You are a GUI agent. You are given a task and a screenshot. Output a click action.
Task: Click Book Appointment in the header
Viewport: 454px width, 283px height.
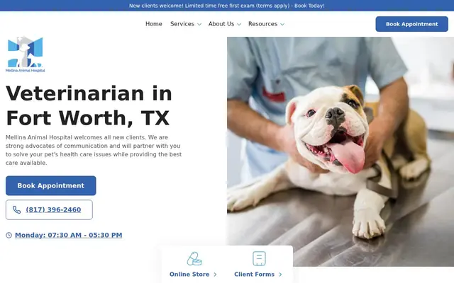coord(411,24)
